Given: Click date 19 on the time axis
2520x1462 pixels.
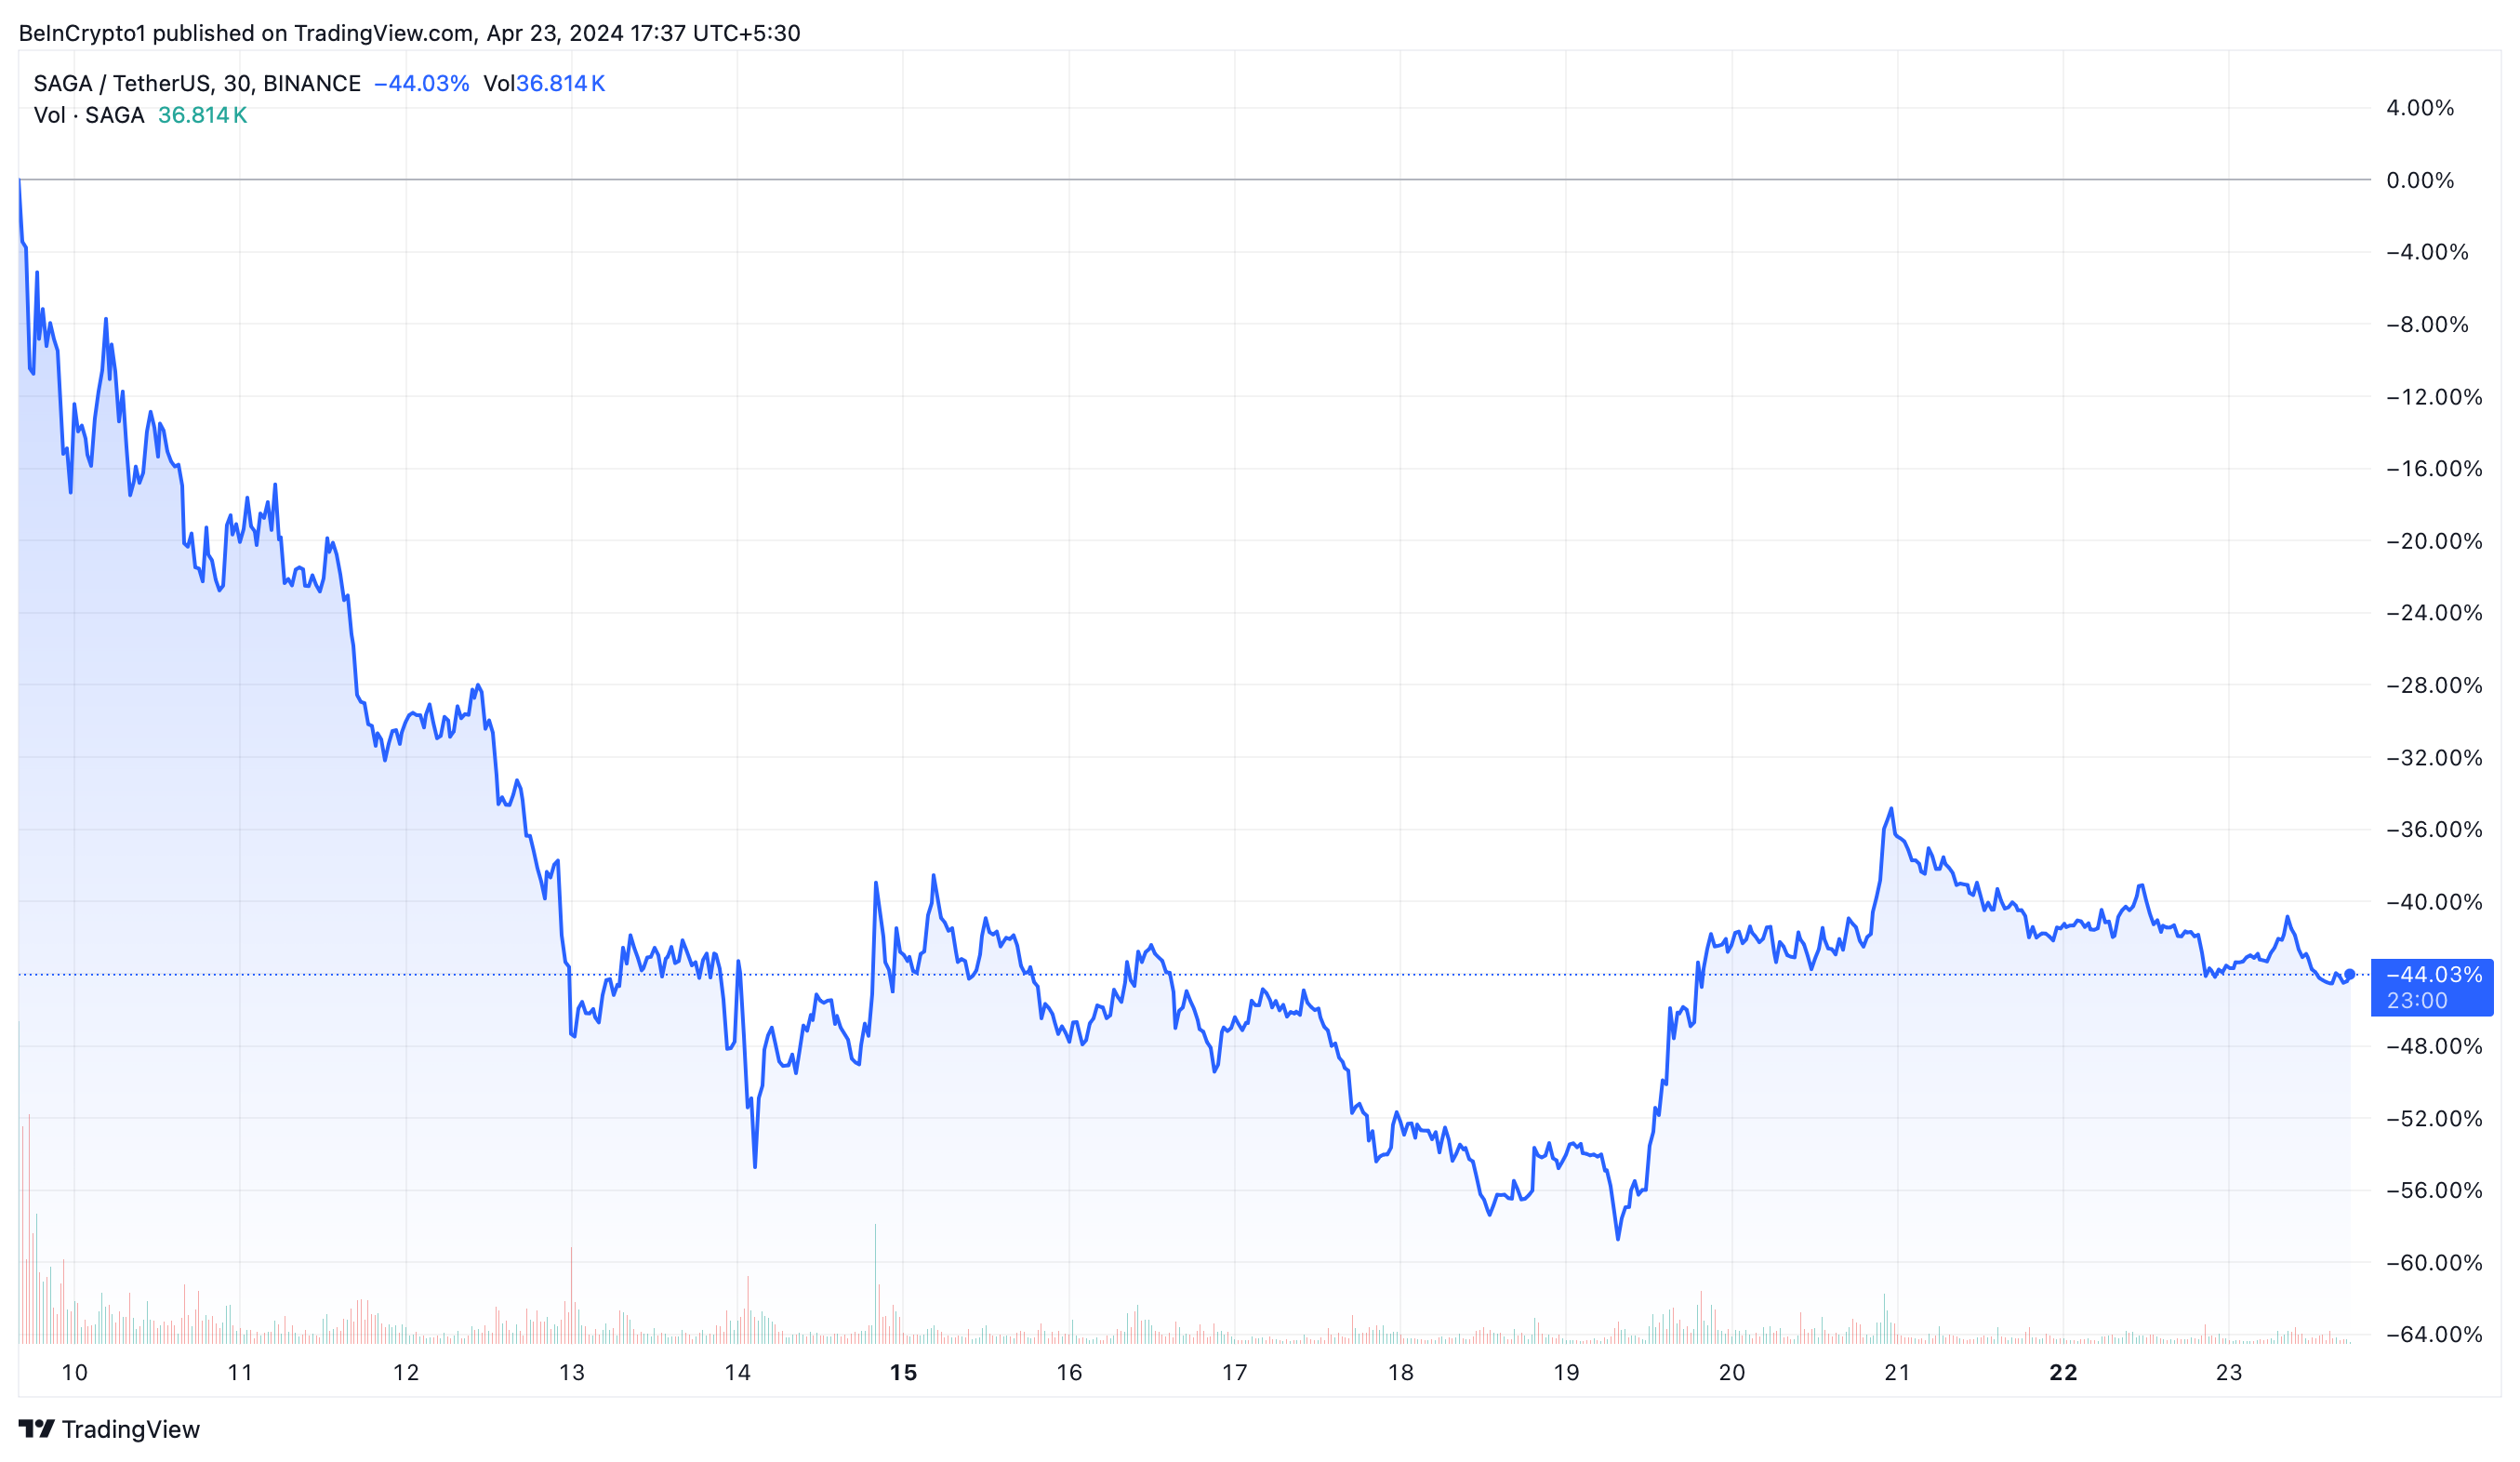Looking at the screenshot, I should pyautogui.click(x=1566, y=1373).
